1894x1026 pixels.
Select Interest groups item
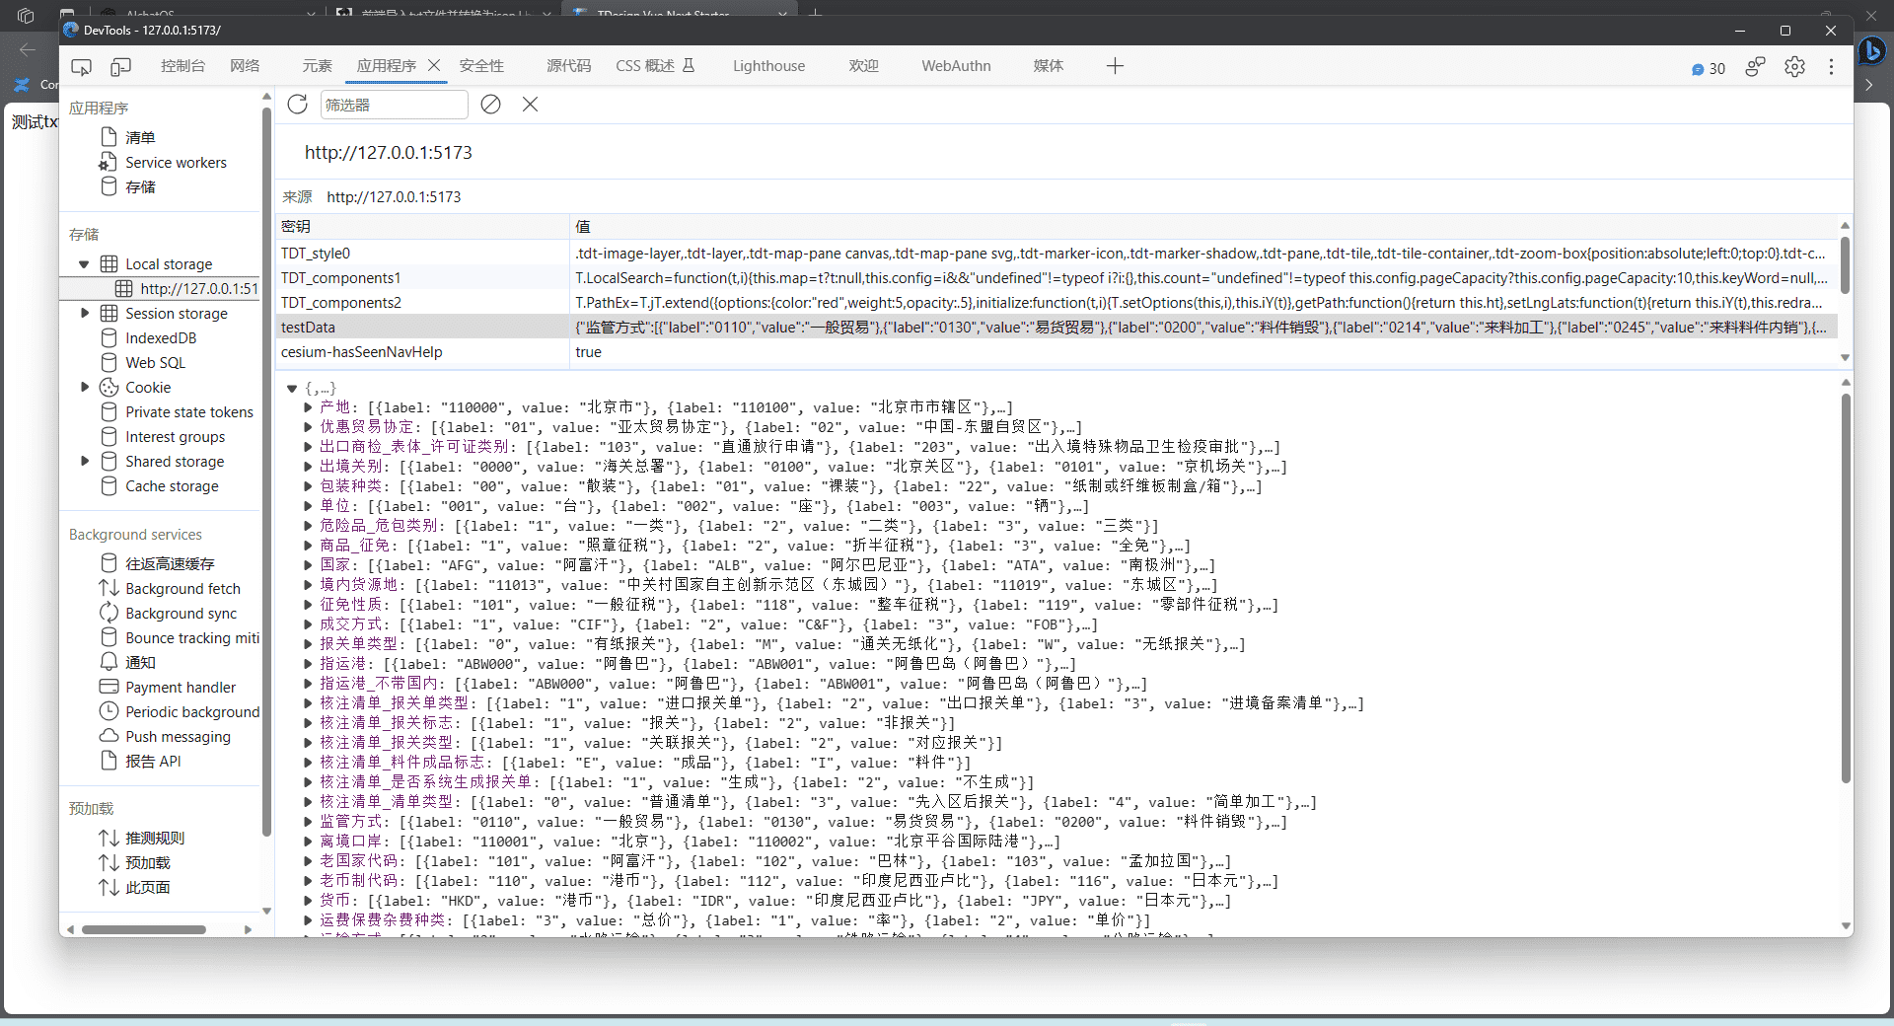(x=175, y=436)
